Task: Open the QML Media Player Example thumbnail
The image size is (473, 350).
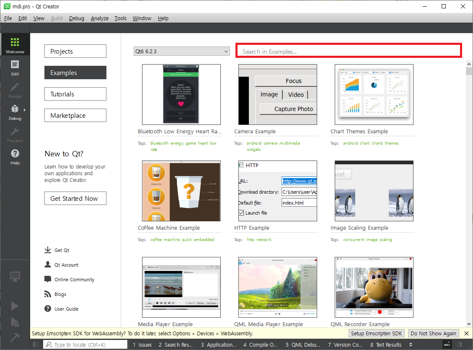Action: pyautogui.click(x=277, y=287)
